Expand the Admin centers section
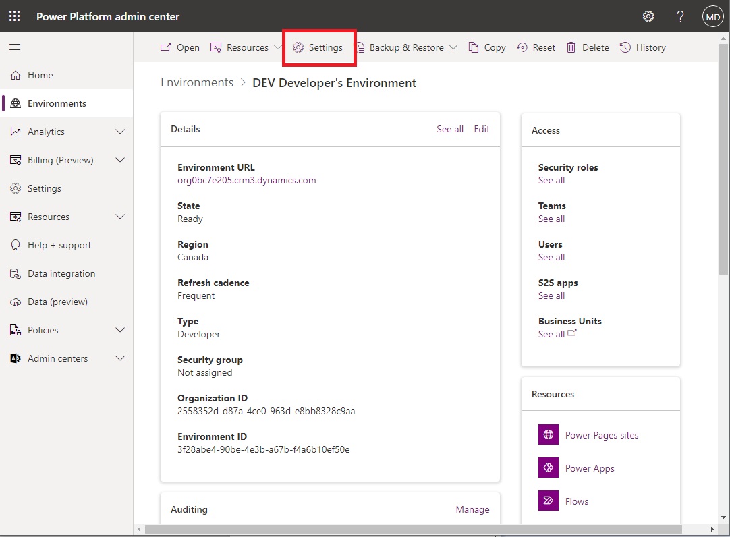Viewport: 730px width, 537px height. click(x=120, y=358)
